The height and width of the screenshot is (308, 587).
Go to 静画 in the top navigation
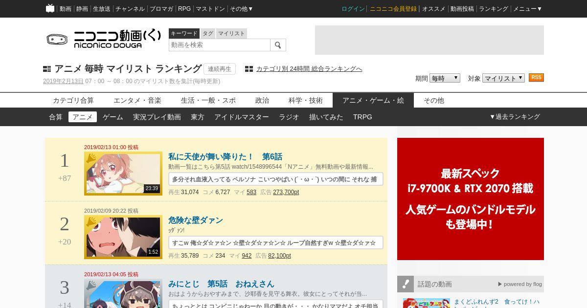[x=82, y=9]
